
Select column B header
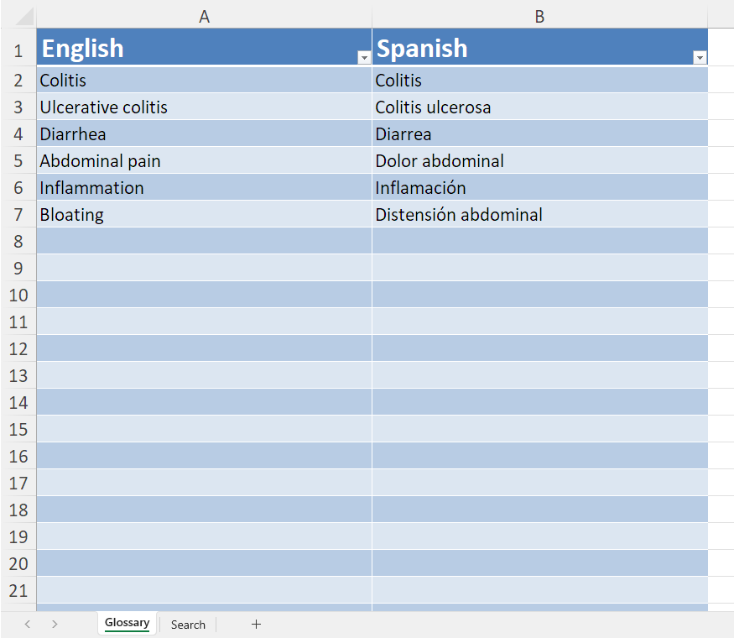[x=539, y=16]
